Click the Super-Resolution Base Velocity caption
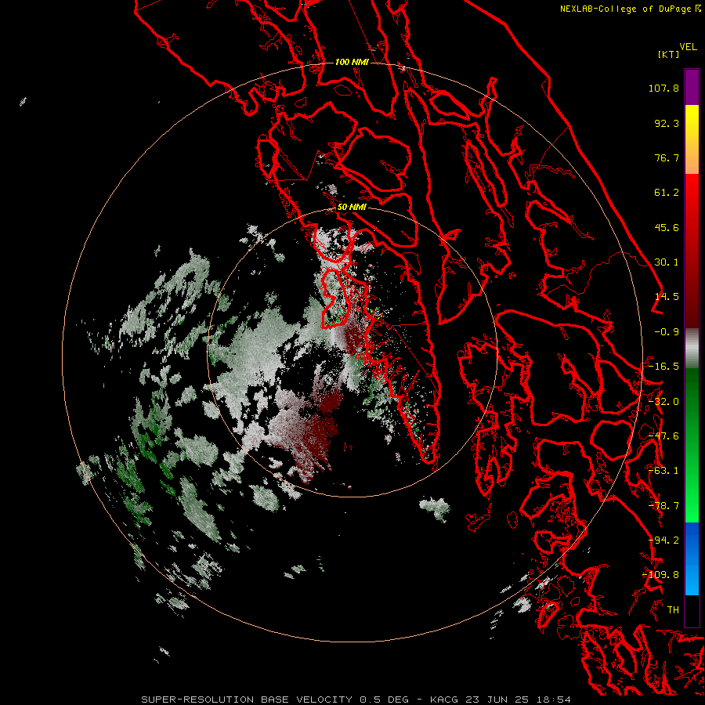Viewport: 705px width, 705px height. pyautogui.click(x=356, y=700)
